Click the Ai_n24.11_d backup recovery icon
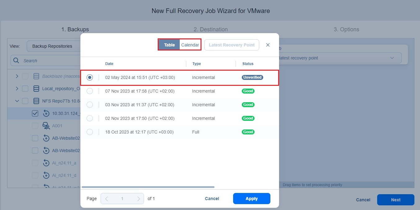Screen dimensions: 420x210 46,175
